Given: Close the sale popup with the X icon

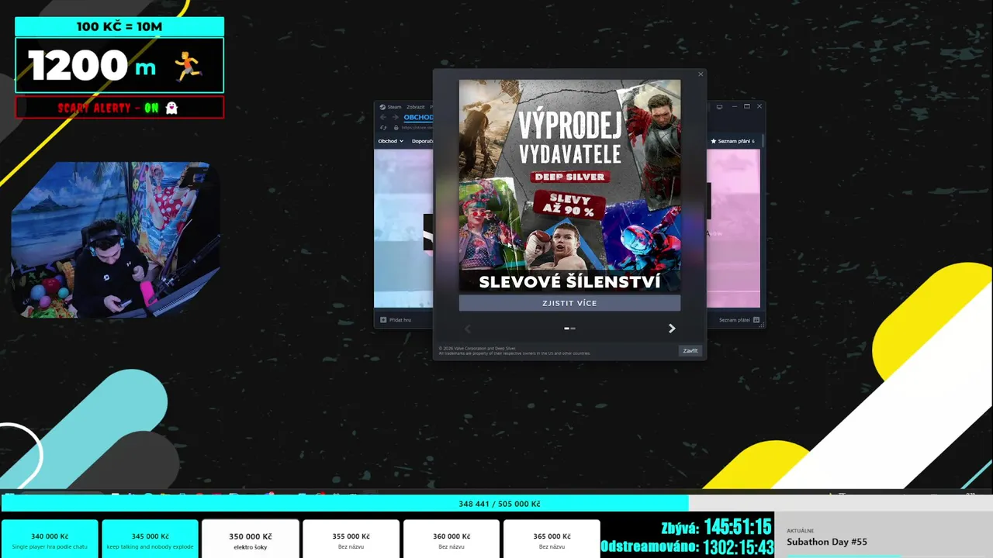Looking at the screenshot, I should click(701, 74).
